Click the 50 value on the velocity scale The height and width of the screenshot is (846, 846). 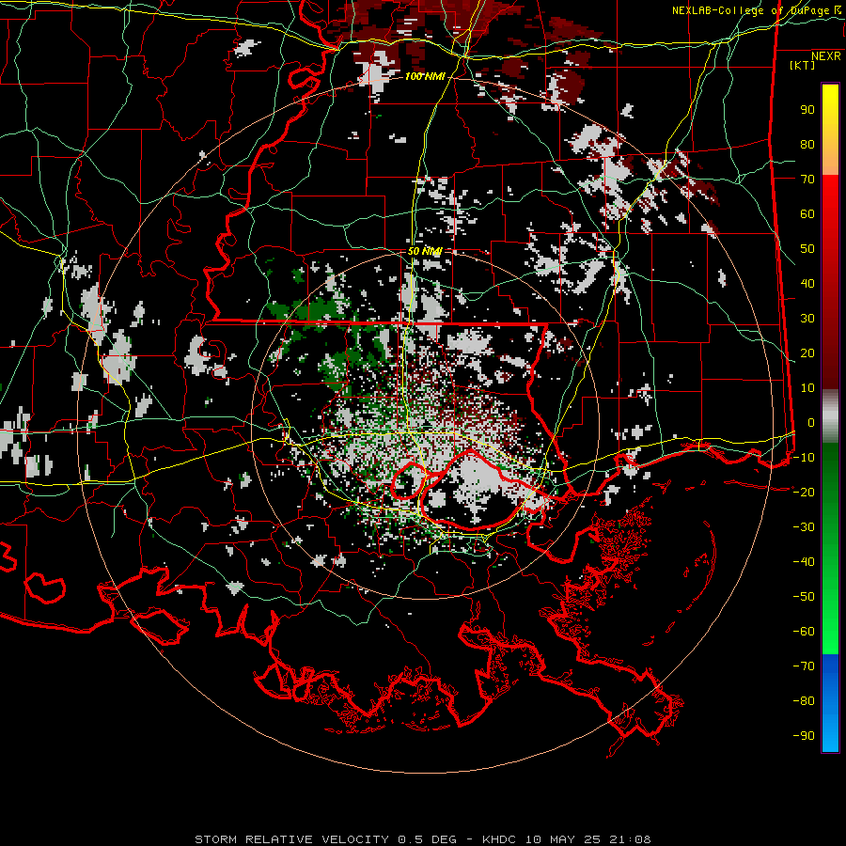807,249
